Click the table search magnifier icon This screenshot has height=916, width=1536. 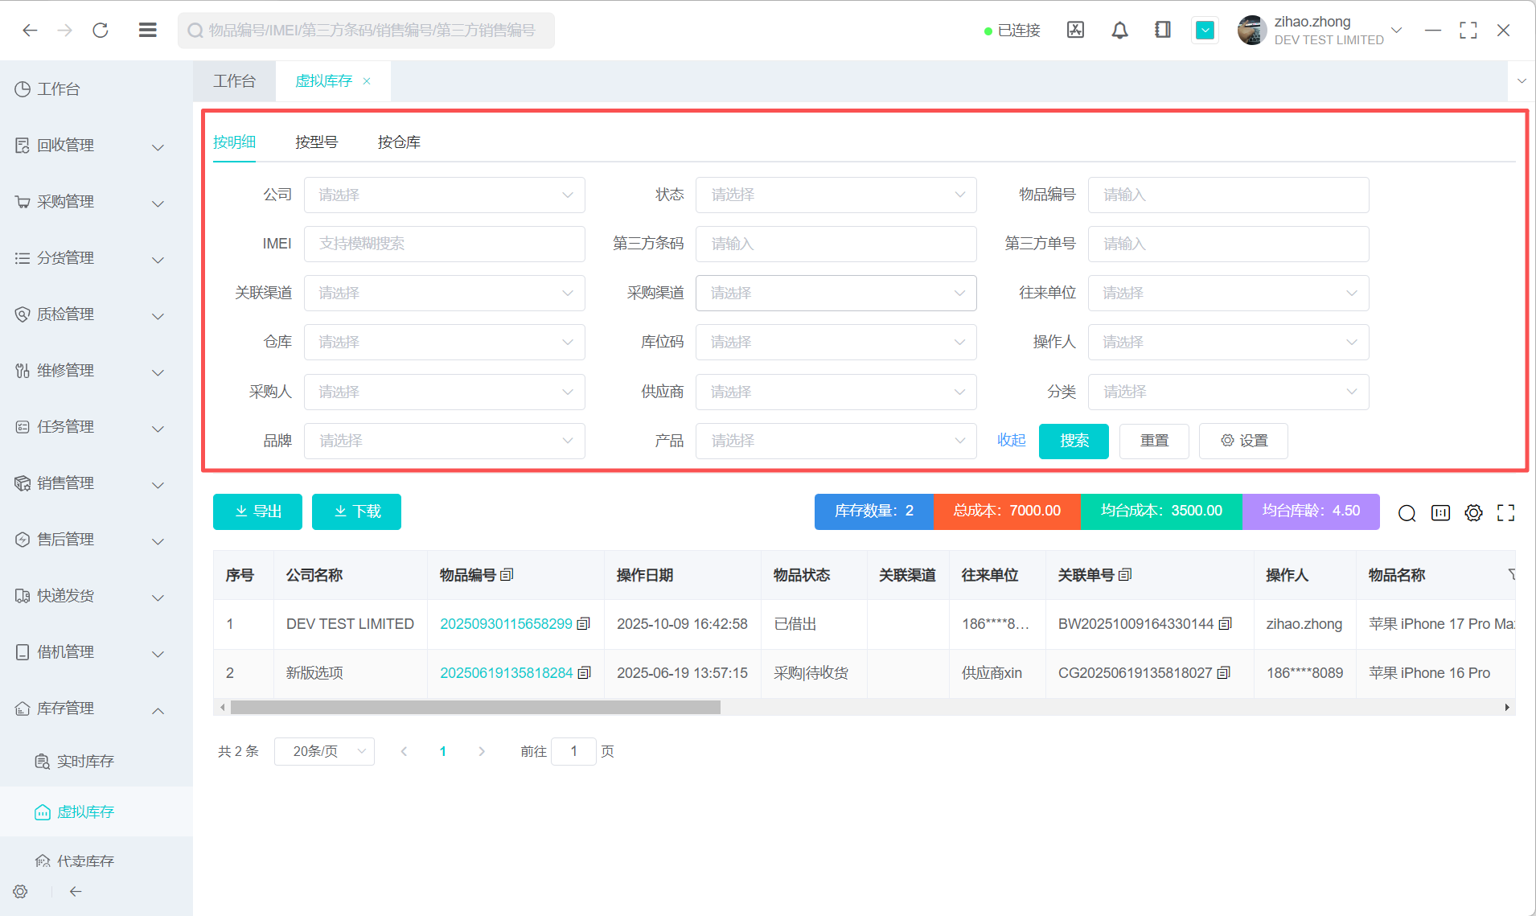[1407, 513]
